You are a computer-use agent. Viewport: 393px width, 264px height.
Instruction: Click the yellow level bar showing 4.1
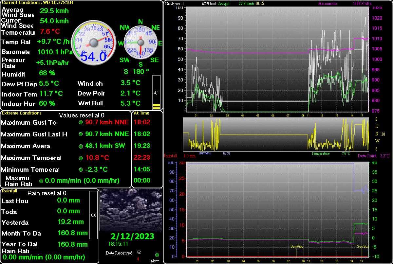coord(156,93)
